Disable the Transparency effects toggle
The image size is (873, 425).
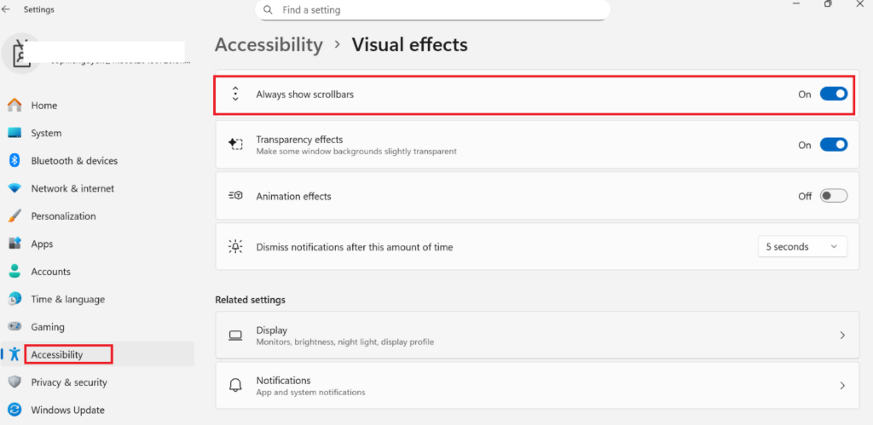click(833, 145)
